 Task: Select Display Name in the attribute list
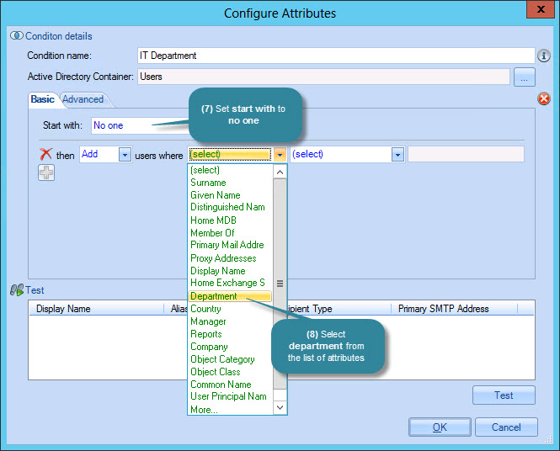(x=231, y=271)
